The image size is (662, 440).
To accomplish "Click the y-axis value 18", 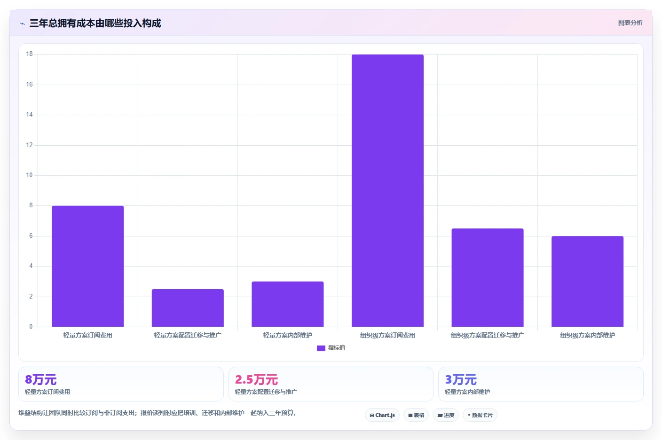I will point(30,54).
